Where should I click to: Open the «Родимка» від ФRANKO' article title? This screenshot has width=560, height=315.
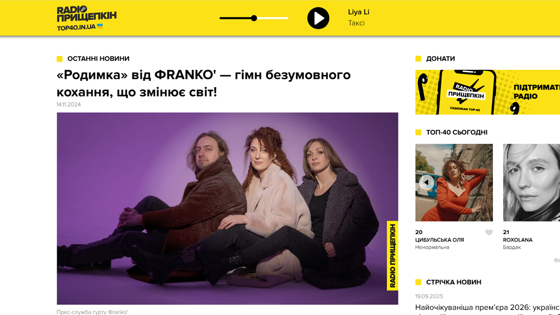204,83
